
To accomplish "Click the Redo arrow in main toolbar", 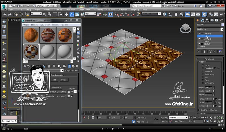I will click(10, 14).
